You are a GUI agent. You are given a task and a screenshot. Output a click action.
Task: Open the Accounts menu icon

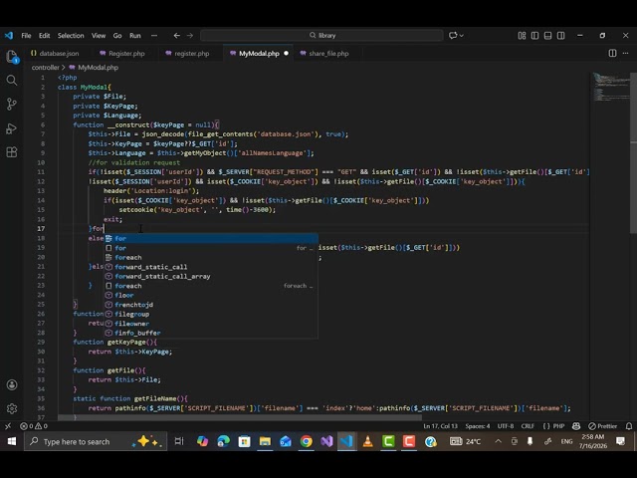(12, 384)
